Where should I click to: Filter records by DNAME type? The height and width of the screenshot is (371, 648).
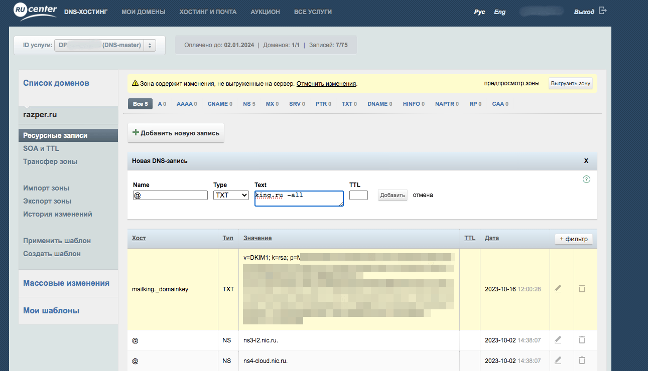point(379,104)
